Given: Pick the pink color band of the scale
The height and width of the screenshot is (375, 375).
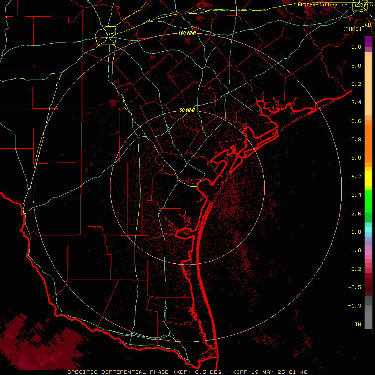Looking at the screenshot, I should click(x=368, y=252).
